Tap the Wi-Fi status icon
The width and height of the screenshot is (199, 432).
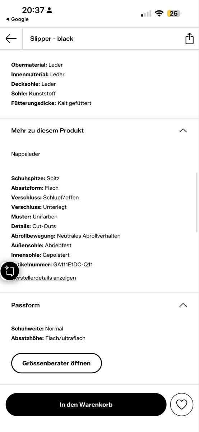tap(159, 14)
